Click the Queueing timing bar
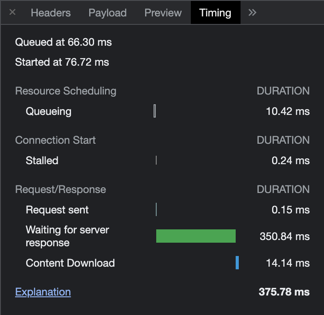324x315 pixels. click(x=155, y=111)
